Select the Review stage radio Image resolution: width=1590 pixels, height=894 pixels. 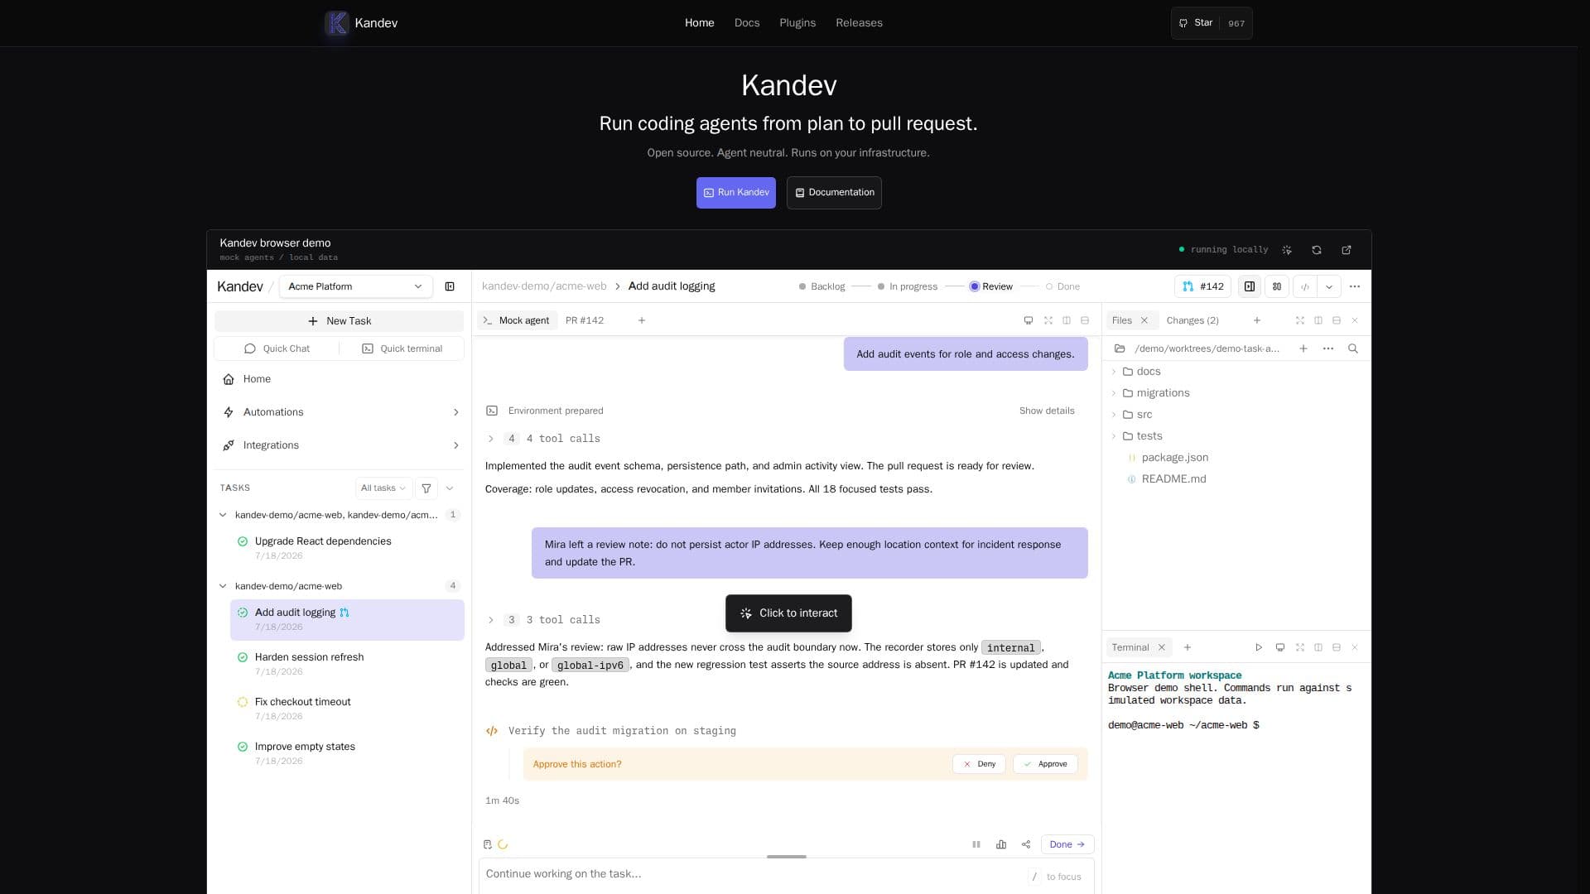click(990, 286)
